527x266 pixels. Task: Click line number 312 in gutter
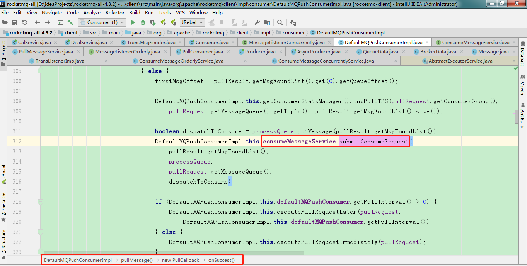point(17,141)
